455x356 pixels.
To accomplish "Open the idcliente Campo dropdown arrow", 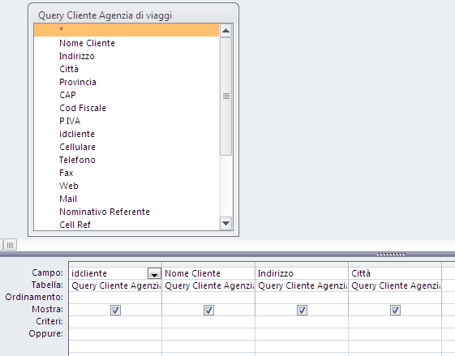I will point(154,273).
